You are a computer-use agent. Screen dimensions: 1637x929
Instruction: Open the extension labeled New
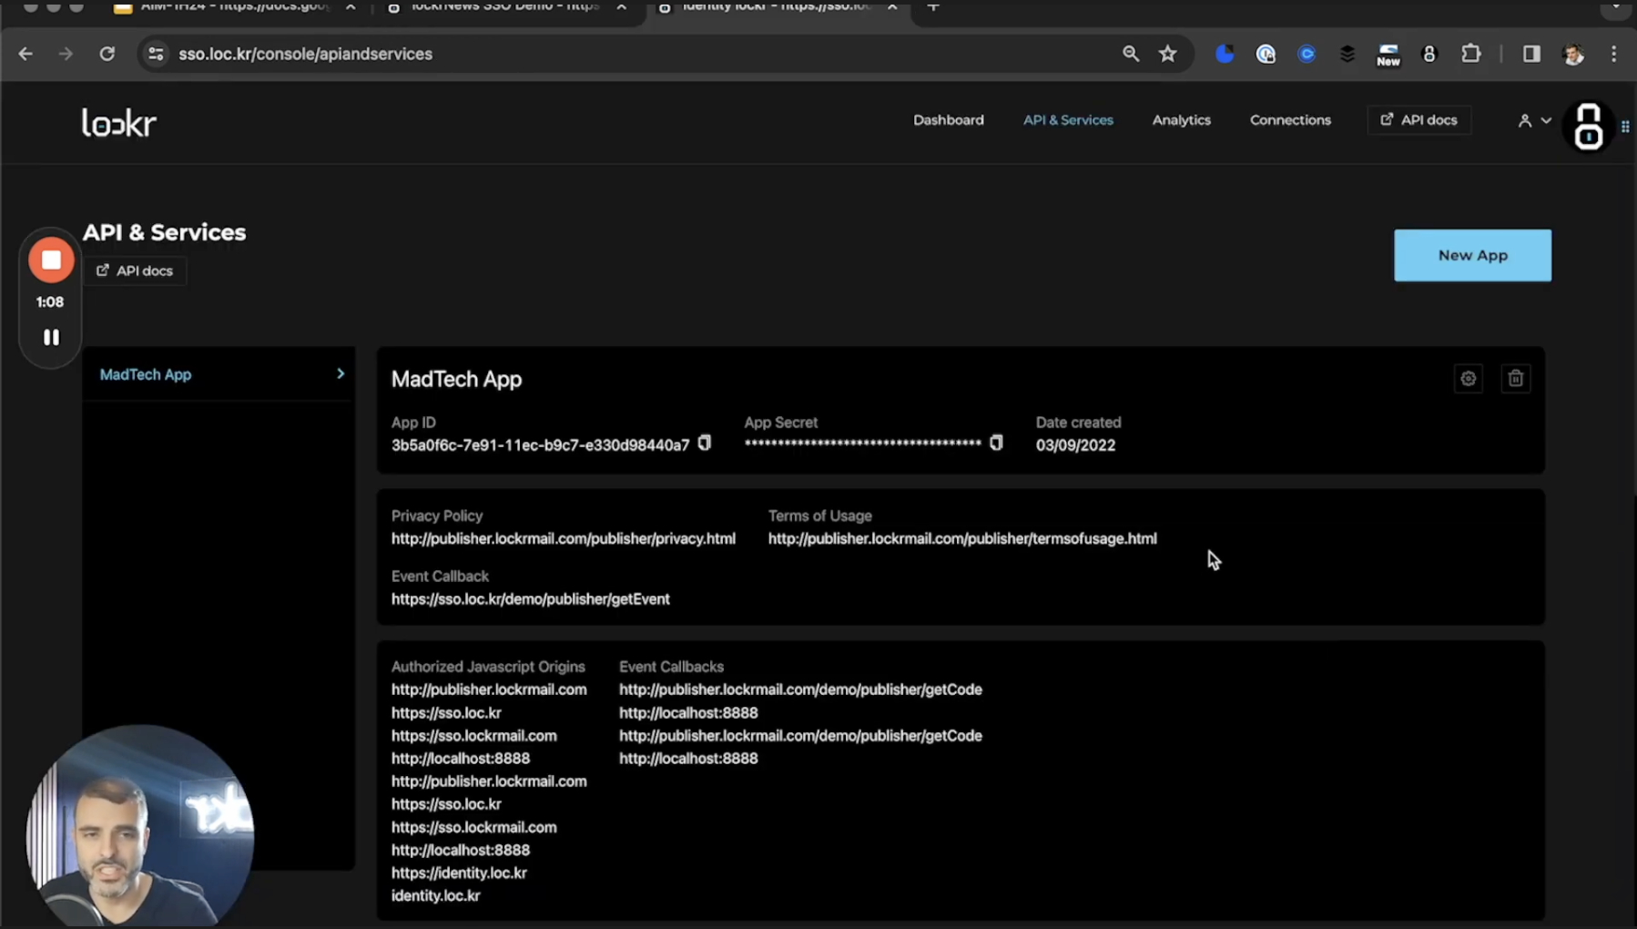tap(1388, 55)
